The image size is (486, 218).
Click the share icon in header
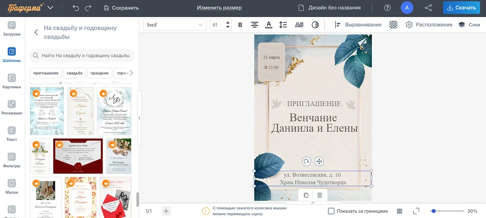pyautogui.click(x=428, y=8)
